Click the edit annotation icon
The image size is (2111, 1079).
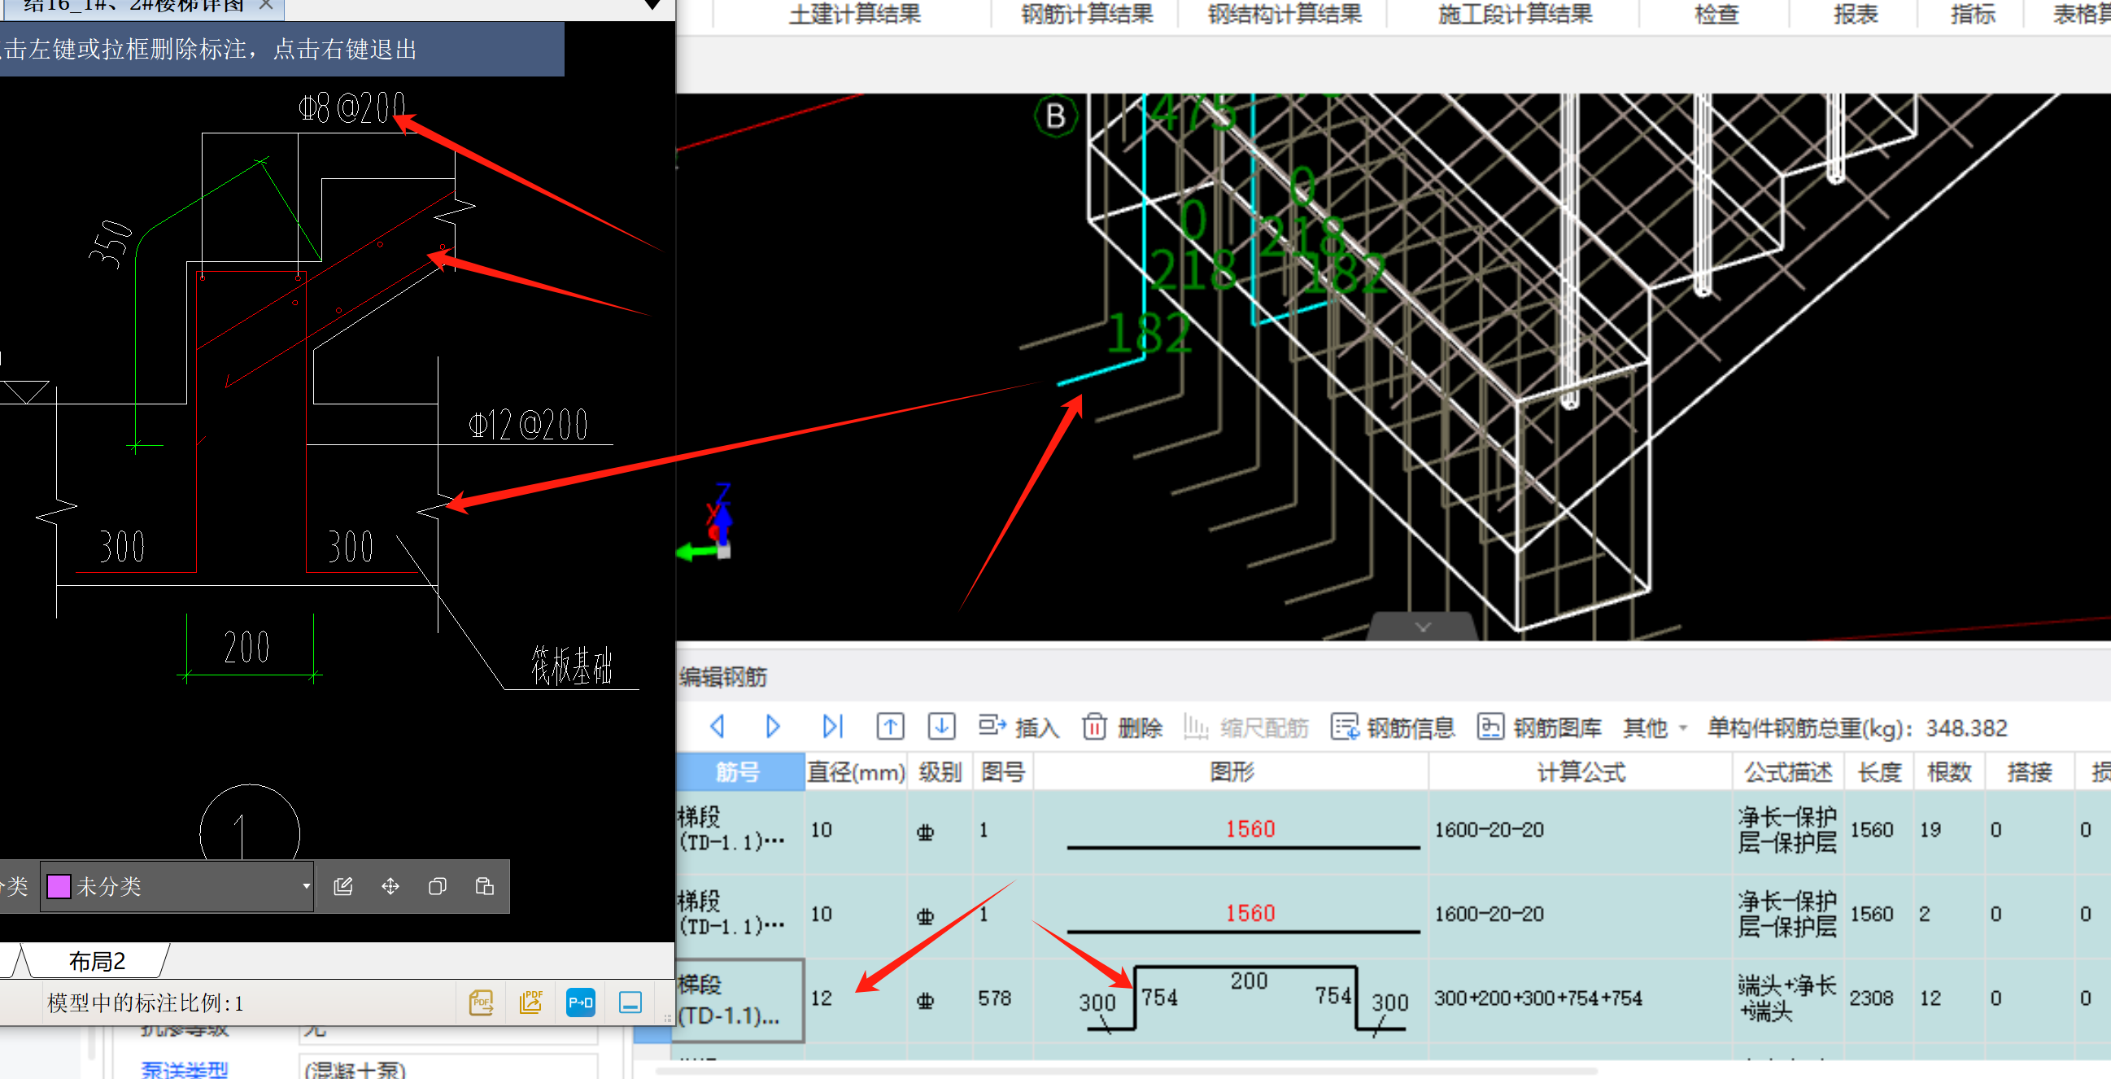click(343, 886)
